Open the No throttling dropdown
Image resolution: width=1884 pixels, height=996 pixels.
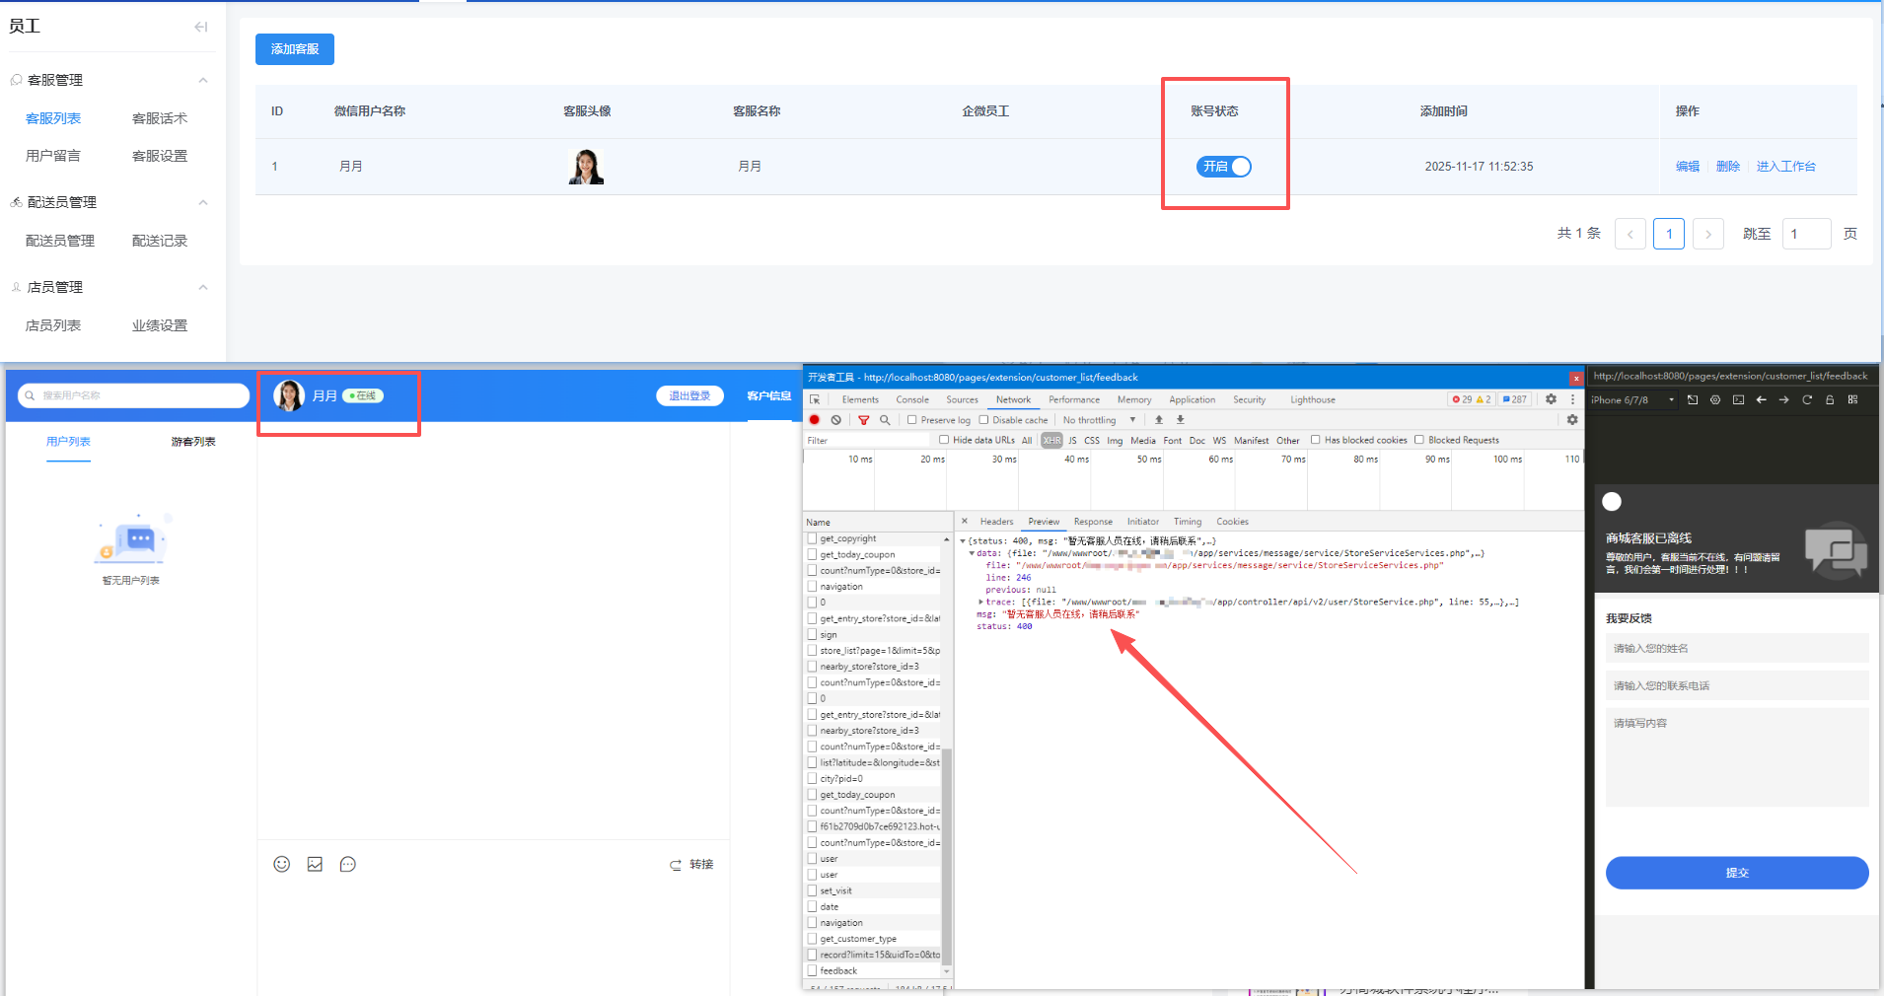click(x=1099, y=420)
